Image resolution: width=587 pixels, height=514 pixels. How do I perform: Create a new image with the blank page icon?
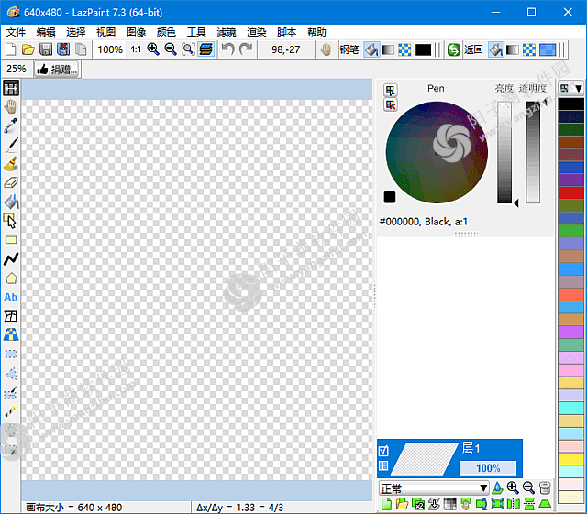pos(10,49)
